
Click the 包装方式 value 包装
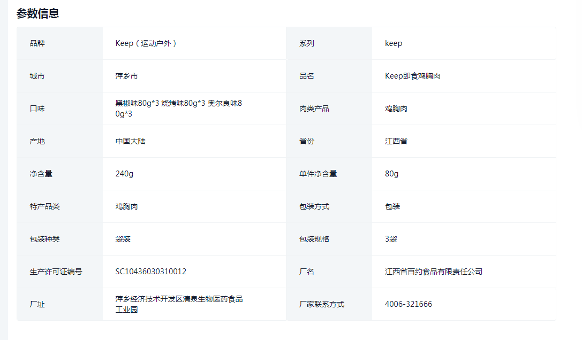coord(392,206)
